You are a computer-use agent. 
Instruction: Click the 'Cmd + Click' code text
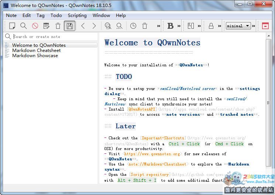[x=229, y=144]
